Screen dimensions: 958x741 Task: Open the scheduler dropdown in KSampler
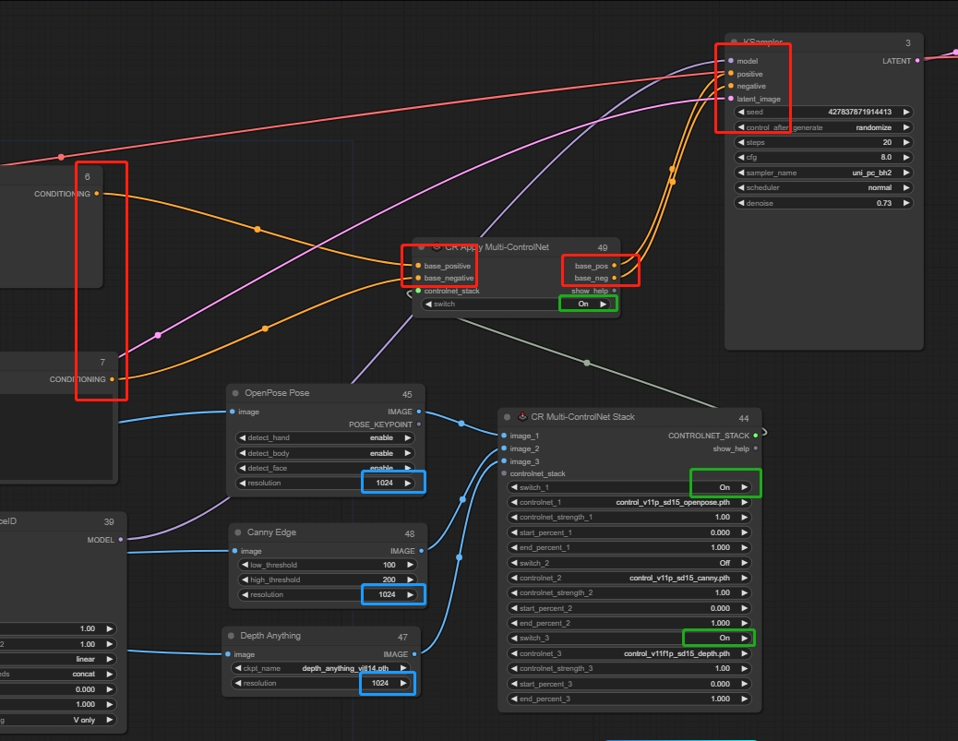[823, 187]
